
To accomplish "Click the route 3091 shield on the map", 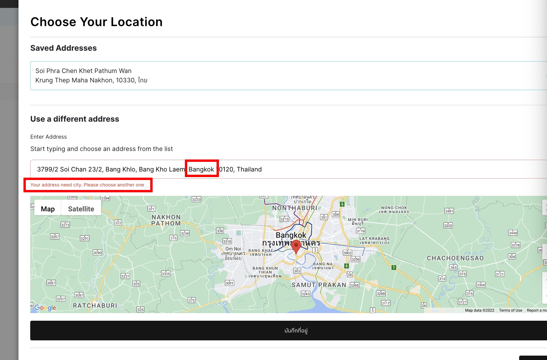I will (229, 283).
